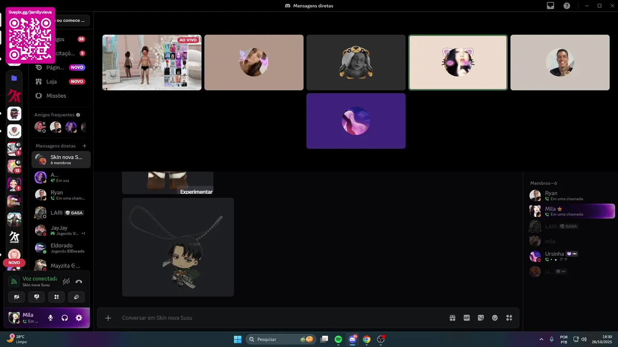Open the Missões menu item
Screen dimensions: 618x347
click(61, 95)
